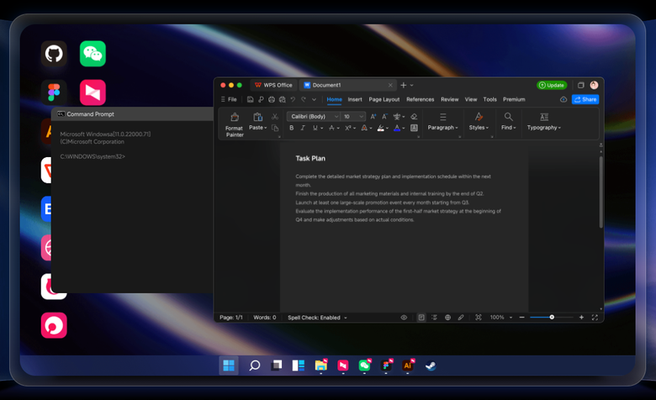Image resolution: width=656 pixels, height=400 pixels.
Task: Open the Find magnifier tool
Action: click(508, 117)
